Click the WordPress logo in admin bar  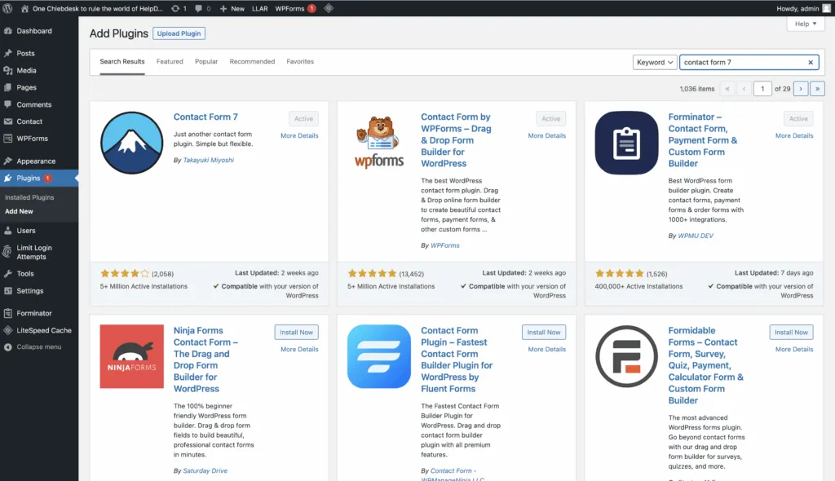point(7,8)
